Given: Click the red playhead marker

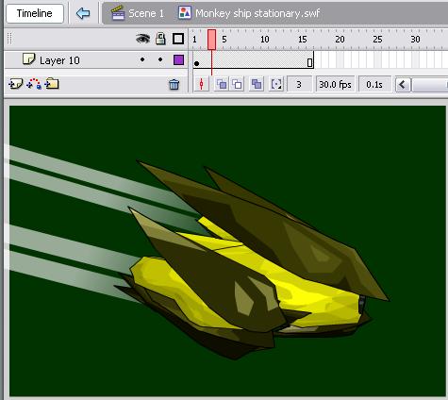Looking at the screenshot, I should click(211, 40).
